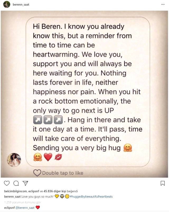Tap the heart beside Double tap to like
Screen dimensions: 169x212
tap(37, 173)
